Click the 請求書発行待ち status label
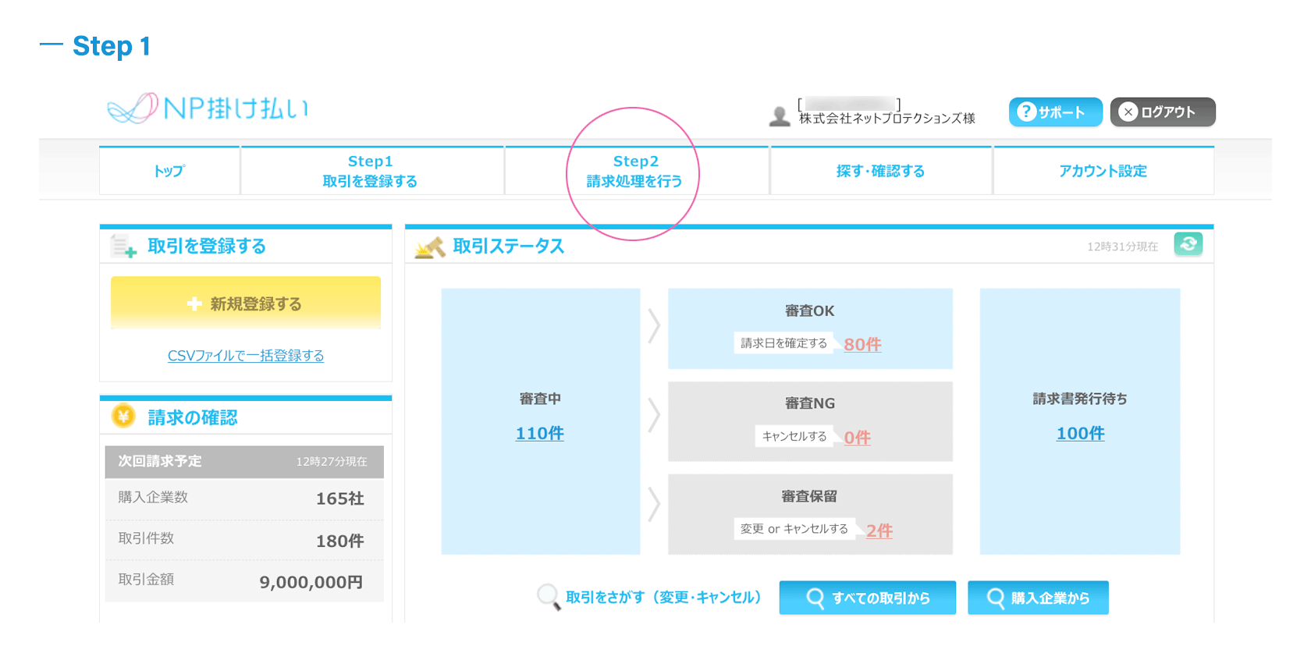The image size is (1311, 646). pyautogui.click(x=1080, y=399)
